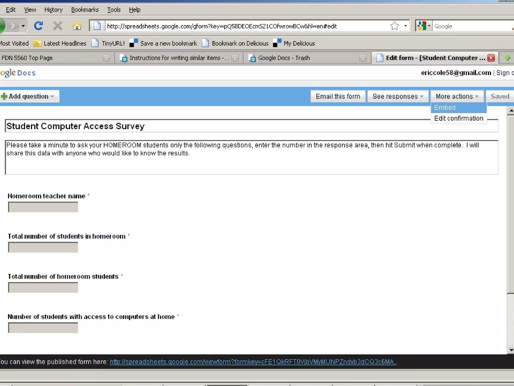Click the Latest Headlines RSS feed icon
514x386 pixels.
click(x=37, y=43)
